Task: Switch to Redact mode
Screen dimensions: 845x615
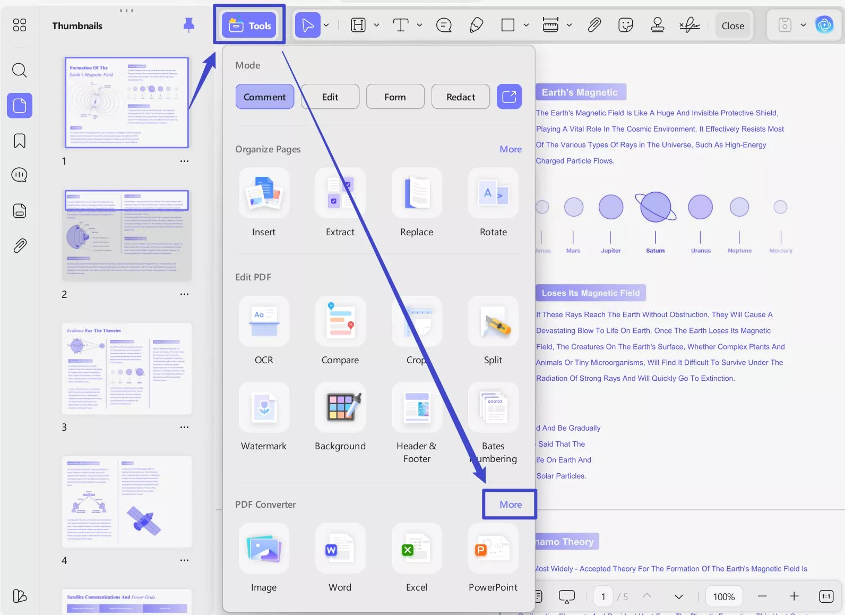Action: (461, 97)
